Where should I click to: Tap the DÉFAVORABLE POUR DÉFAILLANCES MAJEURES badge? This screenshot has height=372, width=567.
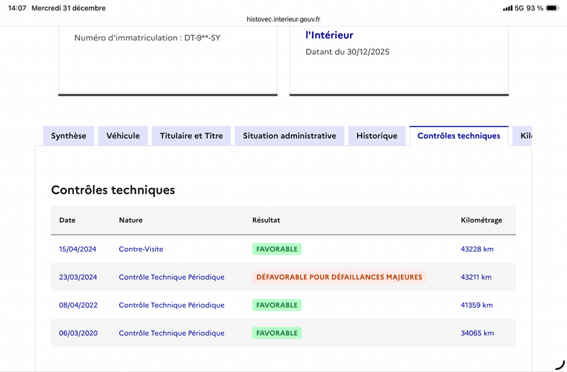pos(339,277)
